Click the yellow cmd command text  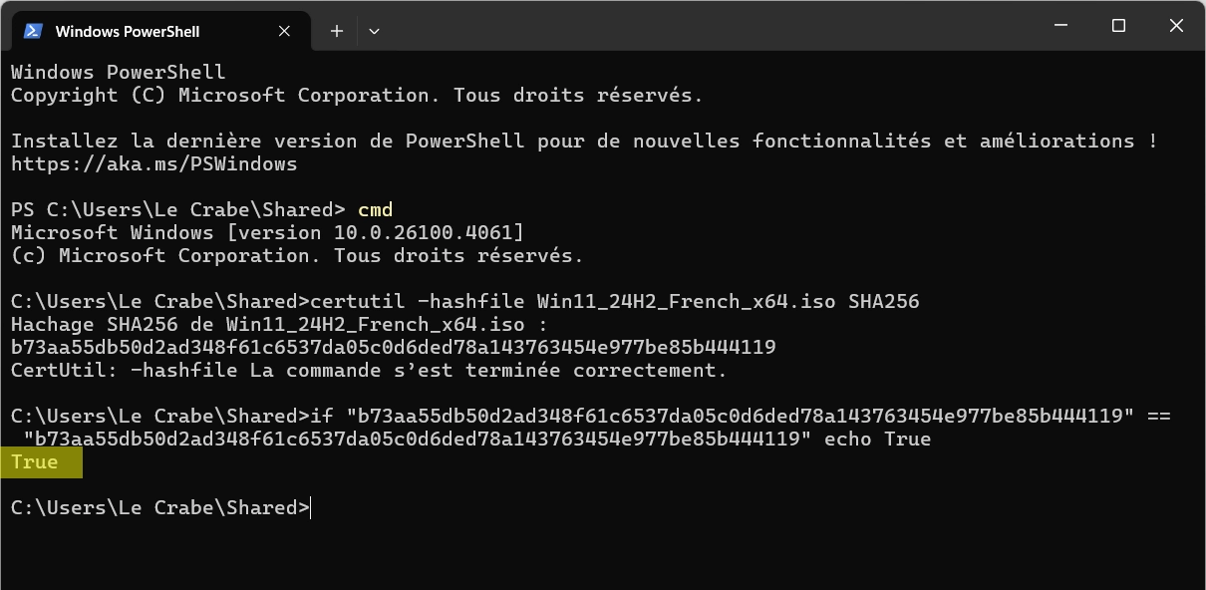[x=376, y=209]
